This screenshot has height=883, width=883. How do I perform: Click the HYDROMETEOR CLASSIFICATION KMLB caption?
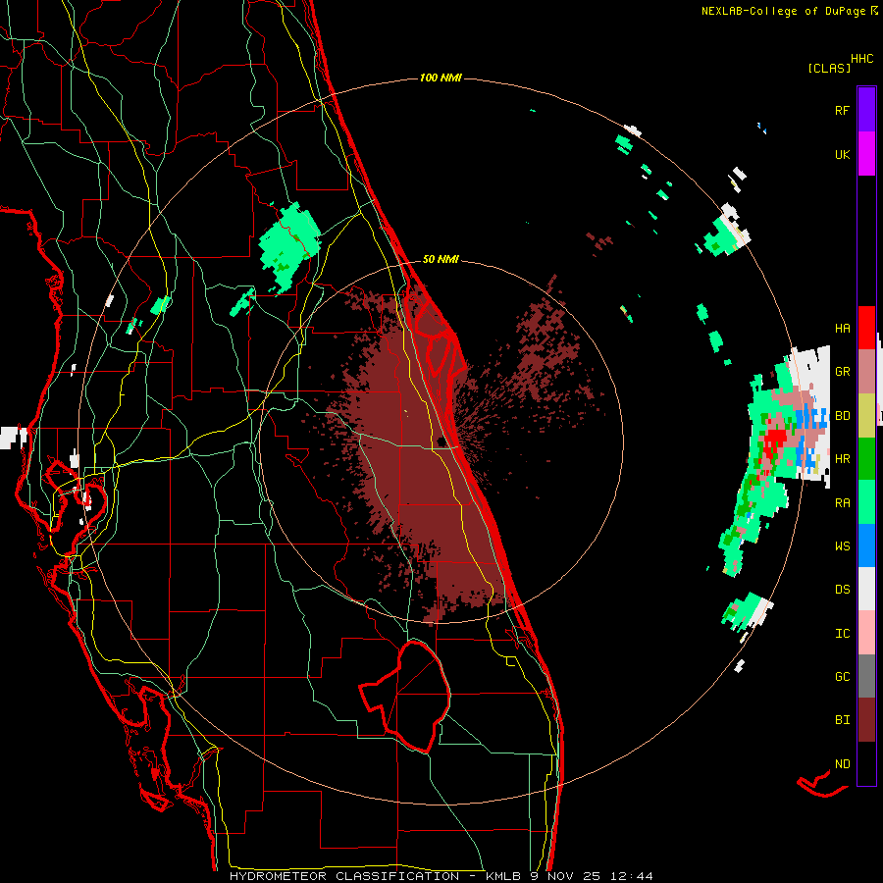coord(441,876)
